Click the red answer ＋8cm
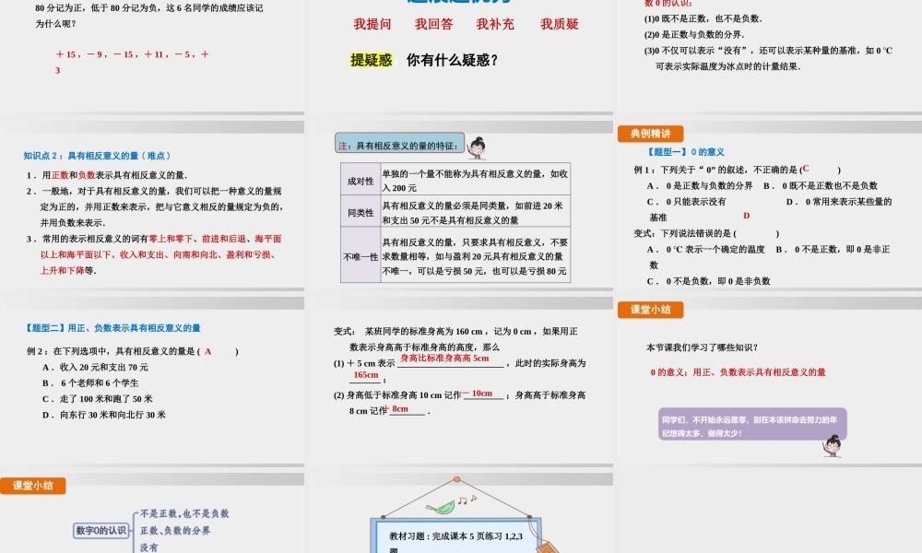The image size is (922, 553). tap(396, 409)
